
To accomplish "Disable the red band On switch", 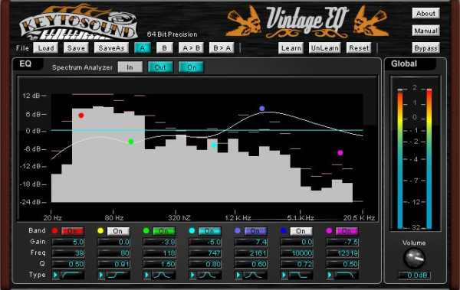I will click(x=73, y=231).
